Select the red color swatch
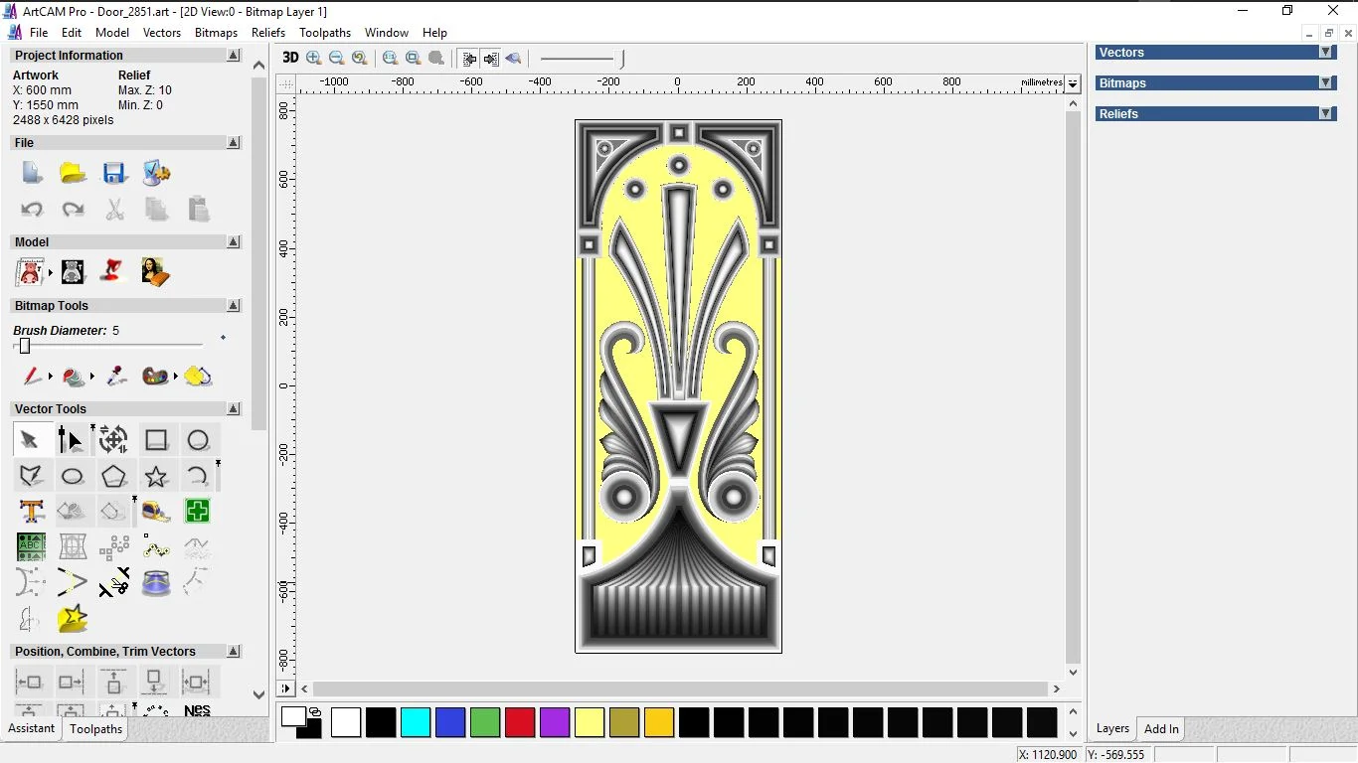 click(x=520, y=722)
